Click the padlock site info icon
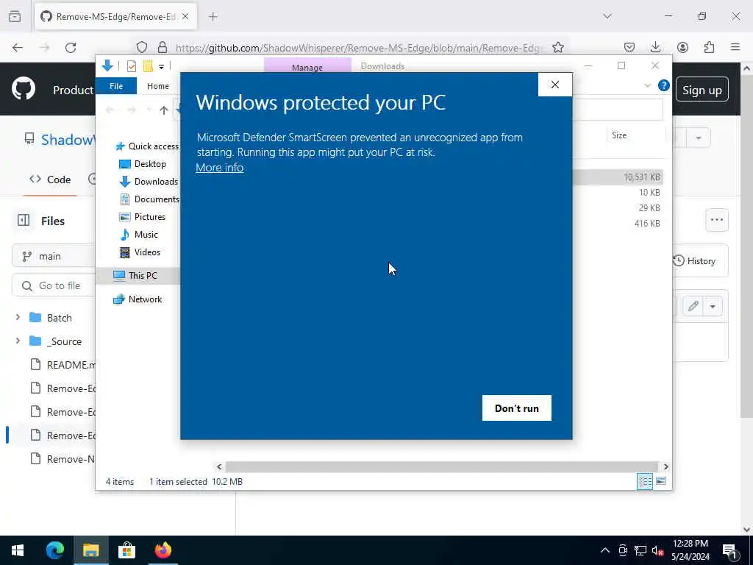 pos(163,47)
